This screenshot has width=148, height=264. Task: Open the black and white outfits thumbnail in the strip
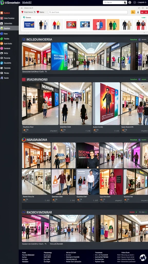pos(43,24)
